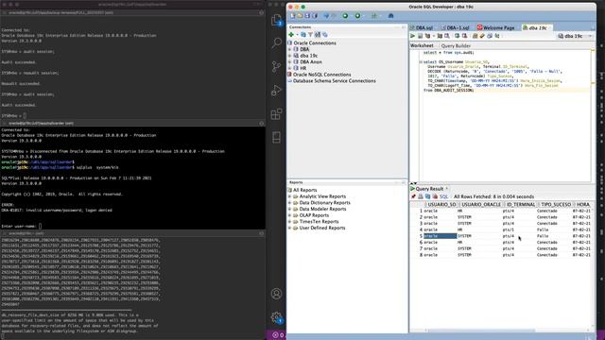Viewport: 605px width, 340px height.
Task: Expand Data Dictionary Reports folder
Action: [290, 203]
